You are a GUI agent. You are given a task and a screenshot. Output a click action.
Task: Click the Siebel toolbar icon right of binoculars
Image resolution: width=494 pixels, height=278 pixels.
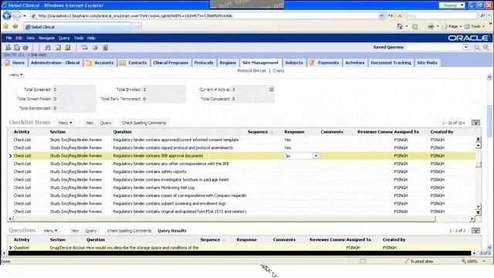(58, 47)
